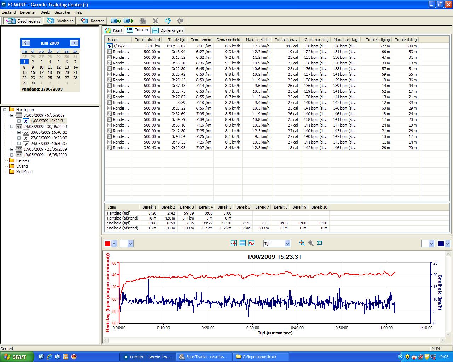Toggle the crosshair marker icon above the graph
This screenshot has width=453, height=362.
click(x=234, y=243)
